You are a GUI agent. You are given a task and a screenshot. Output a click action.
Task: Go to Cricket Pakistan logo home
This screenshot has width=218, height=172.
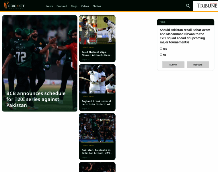(14, 5)
